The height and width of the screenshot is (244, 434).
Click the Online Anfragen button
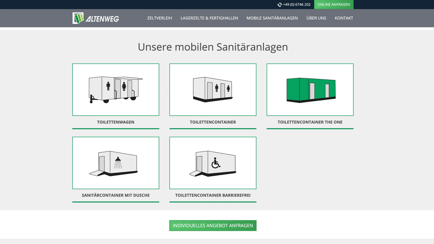click(334, 4)
